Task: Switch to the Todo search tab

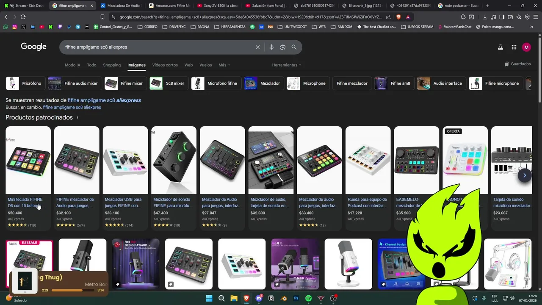Action: point(91,65)
